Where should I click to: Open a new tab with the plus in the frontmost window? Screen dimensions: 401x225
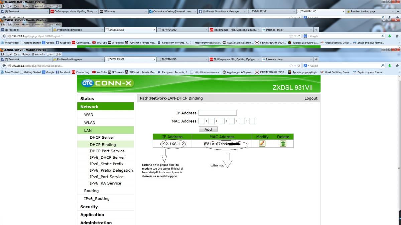316,59
